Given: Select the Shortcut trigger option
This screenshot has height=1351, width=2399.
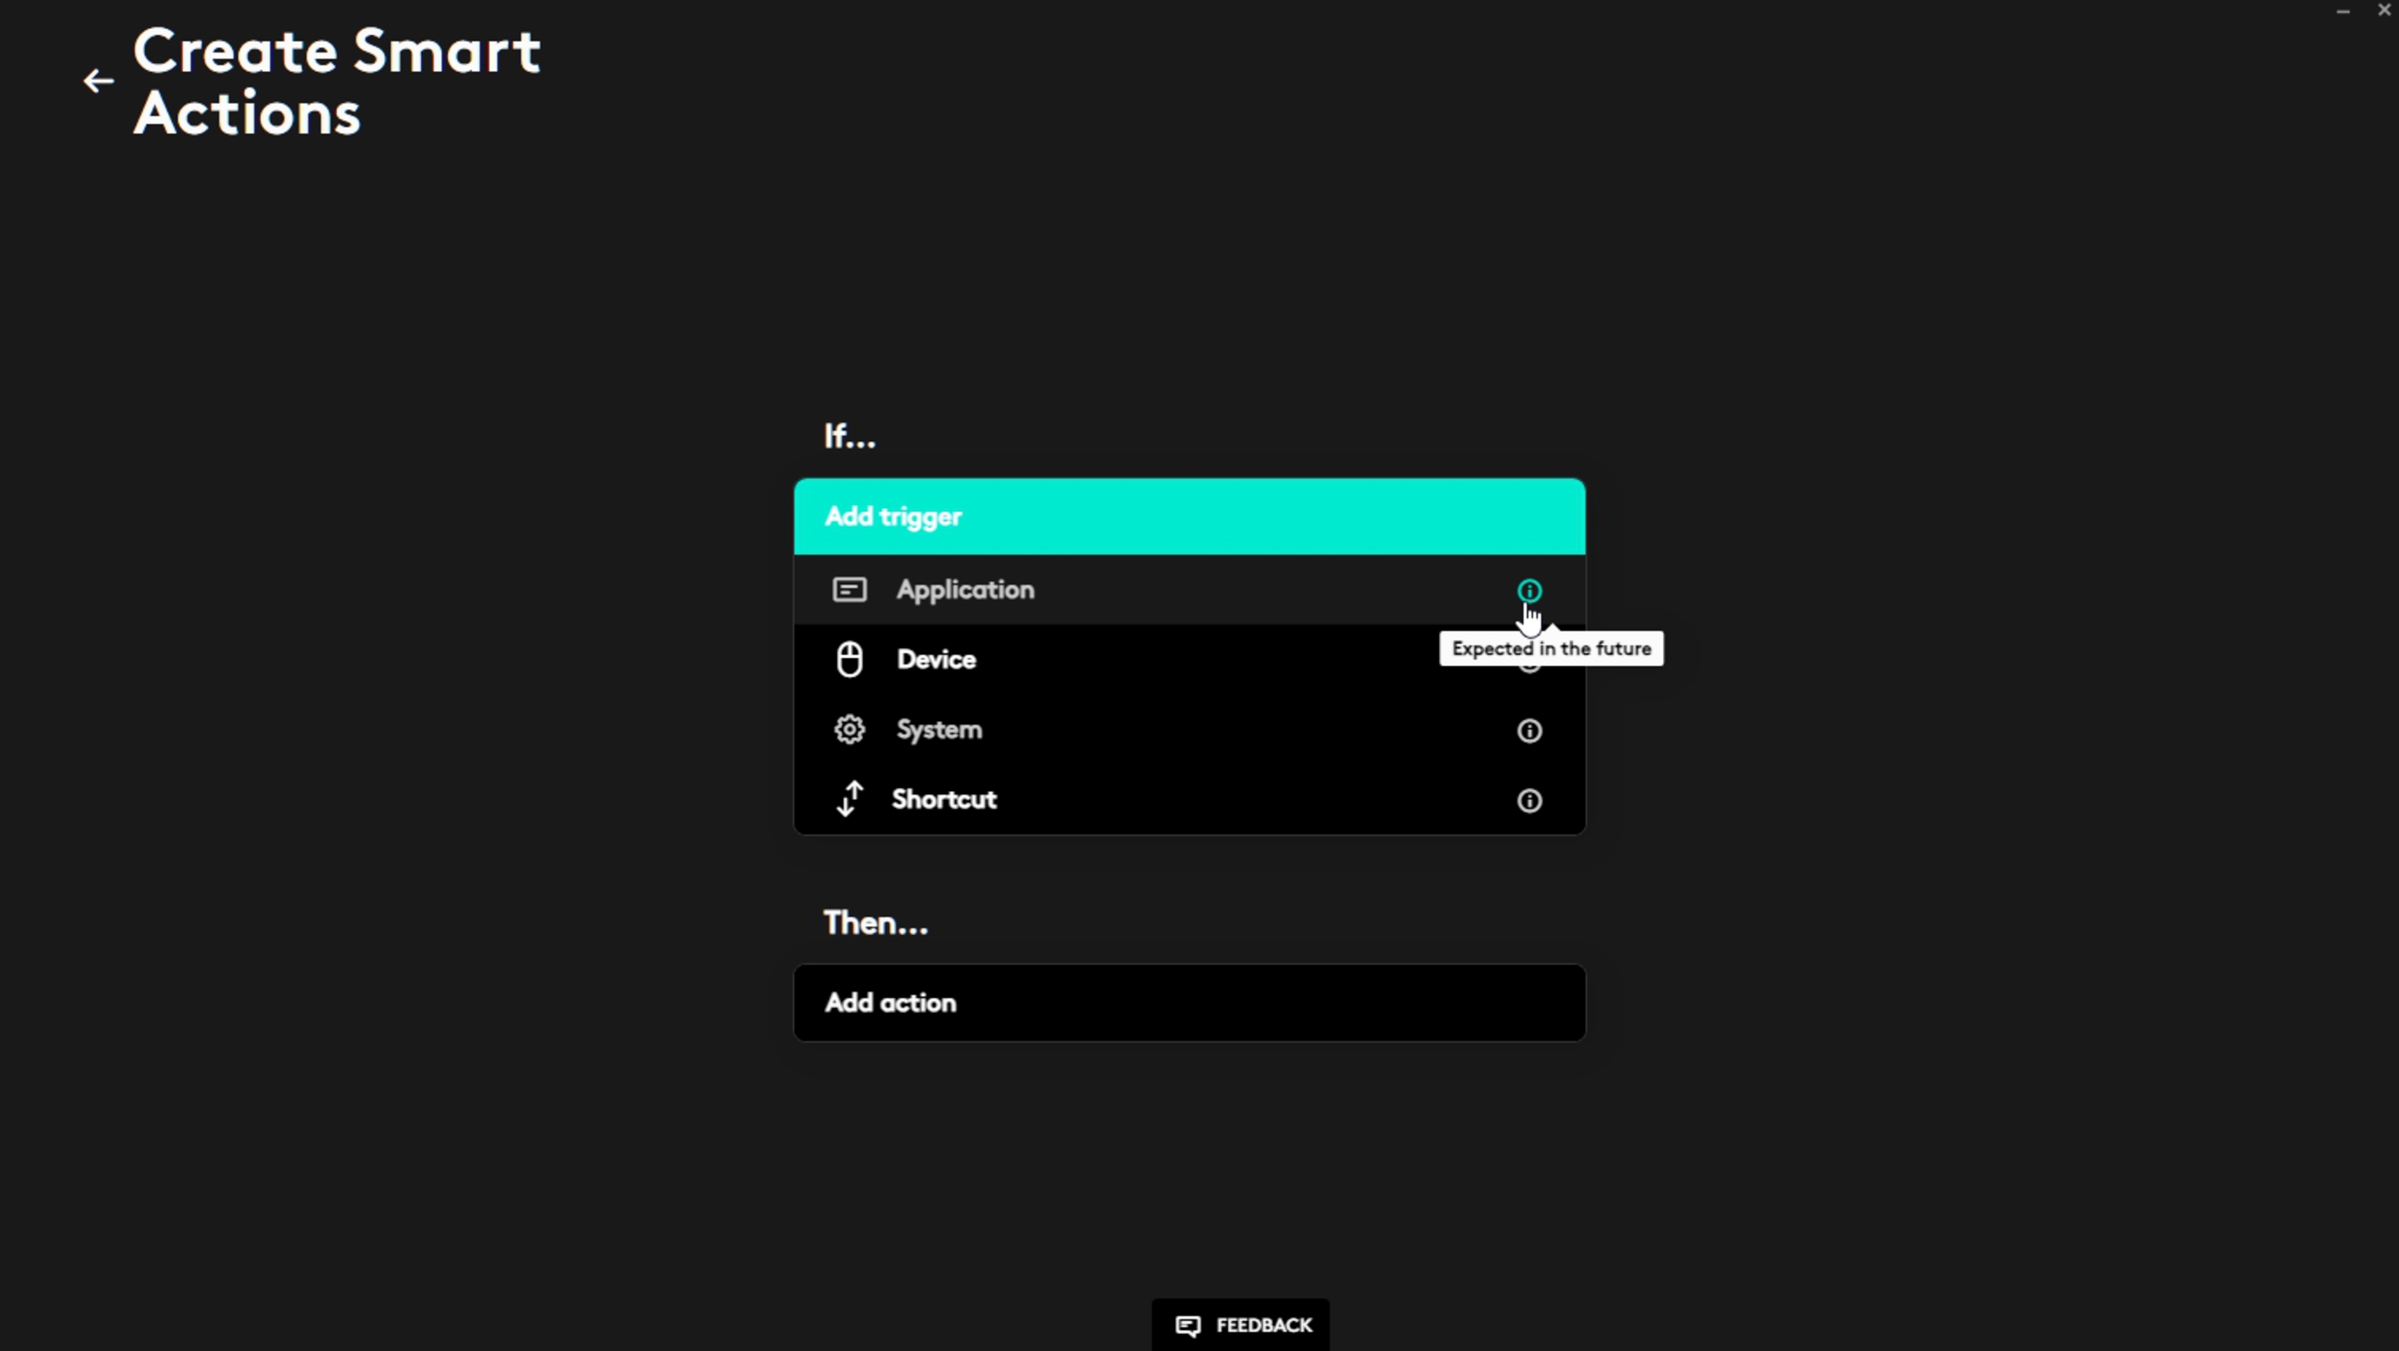Looking at the screenshot, I should (943, 799).
